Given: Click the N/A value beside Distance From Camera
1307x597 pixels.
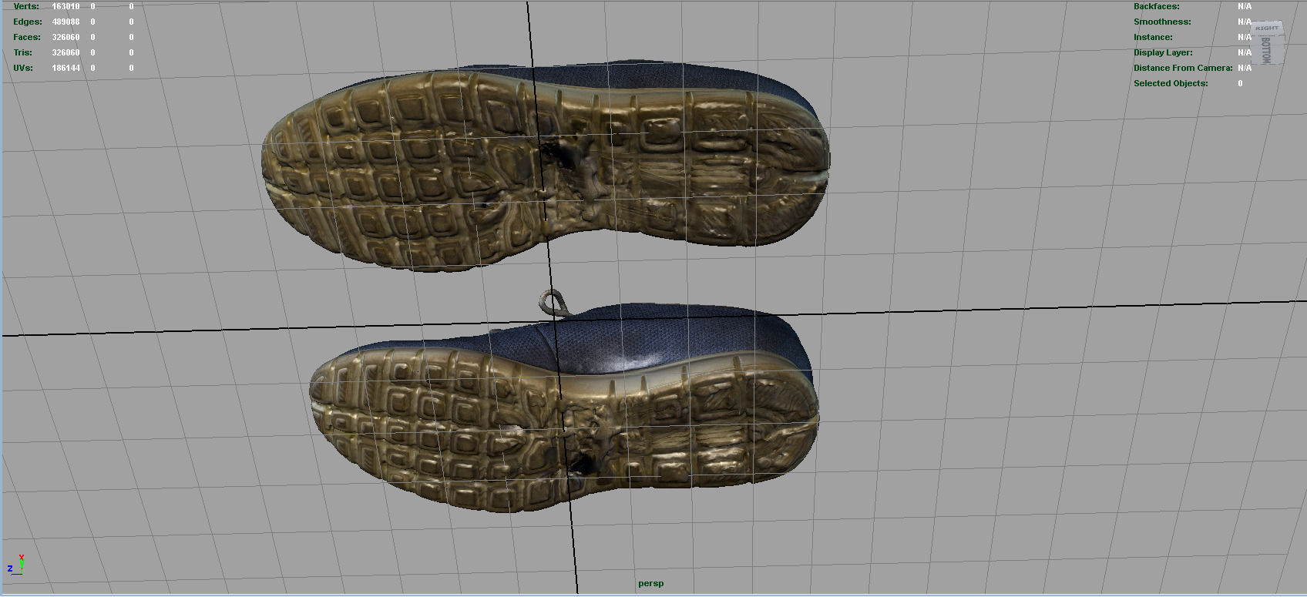Looking at the screenshot, I should pos(1245,68).
